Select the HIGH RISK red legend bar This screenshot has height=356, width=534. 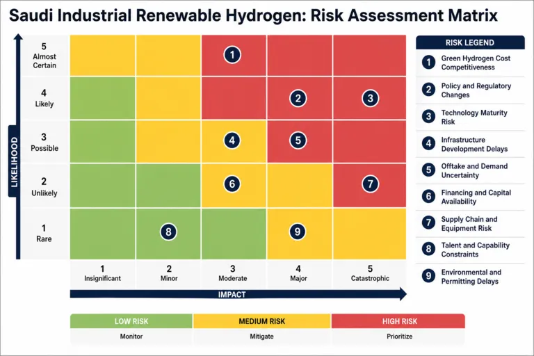pos(398,321)
